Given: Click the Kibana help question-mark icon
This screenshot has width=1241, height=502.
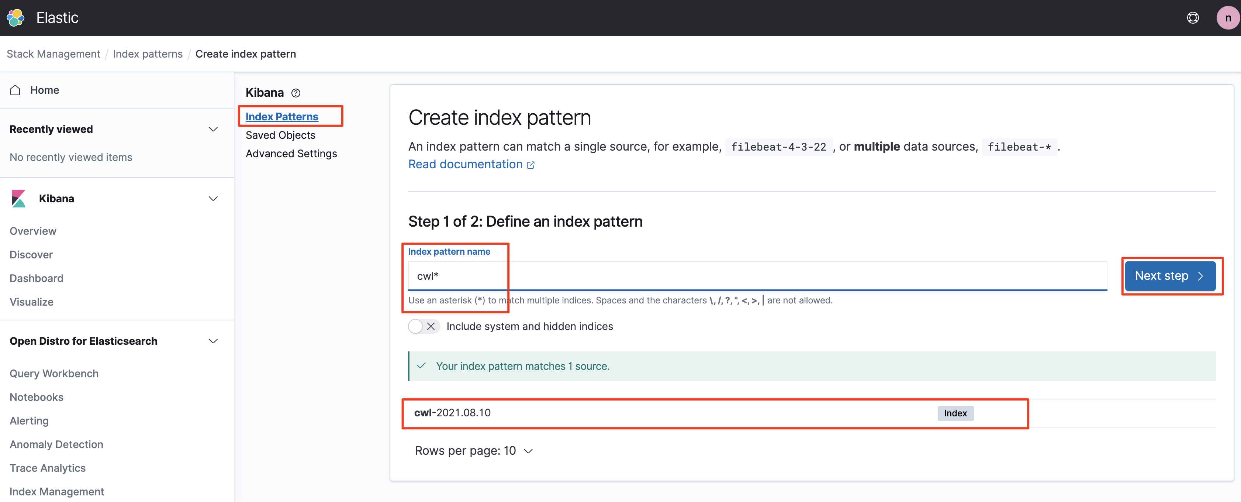Looking at the screenshot, I should click(296, 93).
